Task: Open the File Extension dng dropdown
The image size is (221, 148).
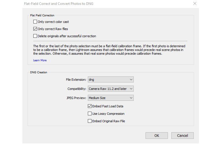Action: (x=110, y=80)
